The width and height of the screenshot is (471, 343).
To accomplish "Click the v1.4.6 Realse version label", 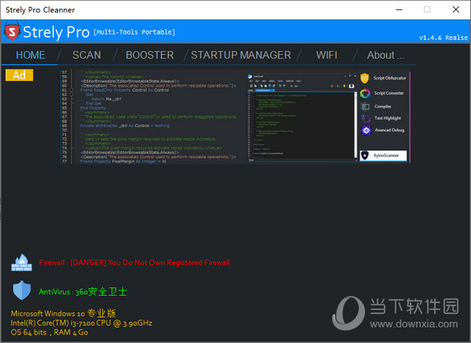I will 444,38.
